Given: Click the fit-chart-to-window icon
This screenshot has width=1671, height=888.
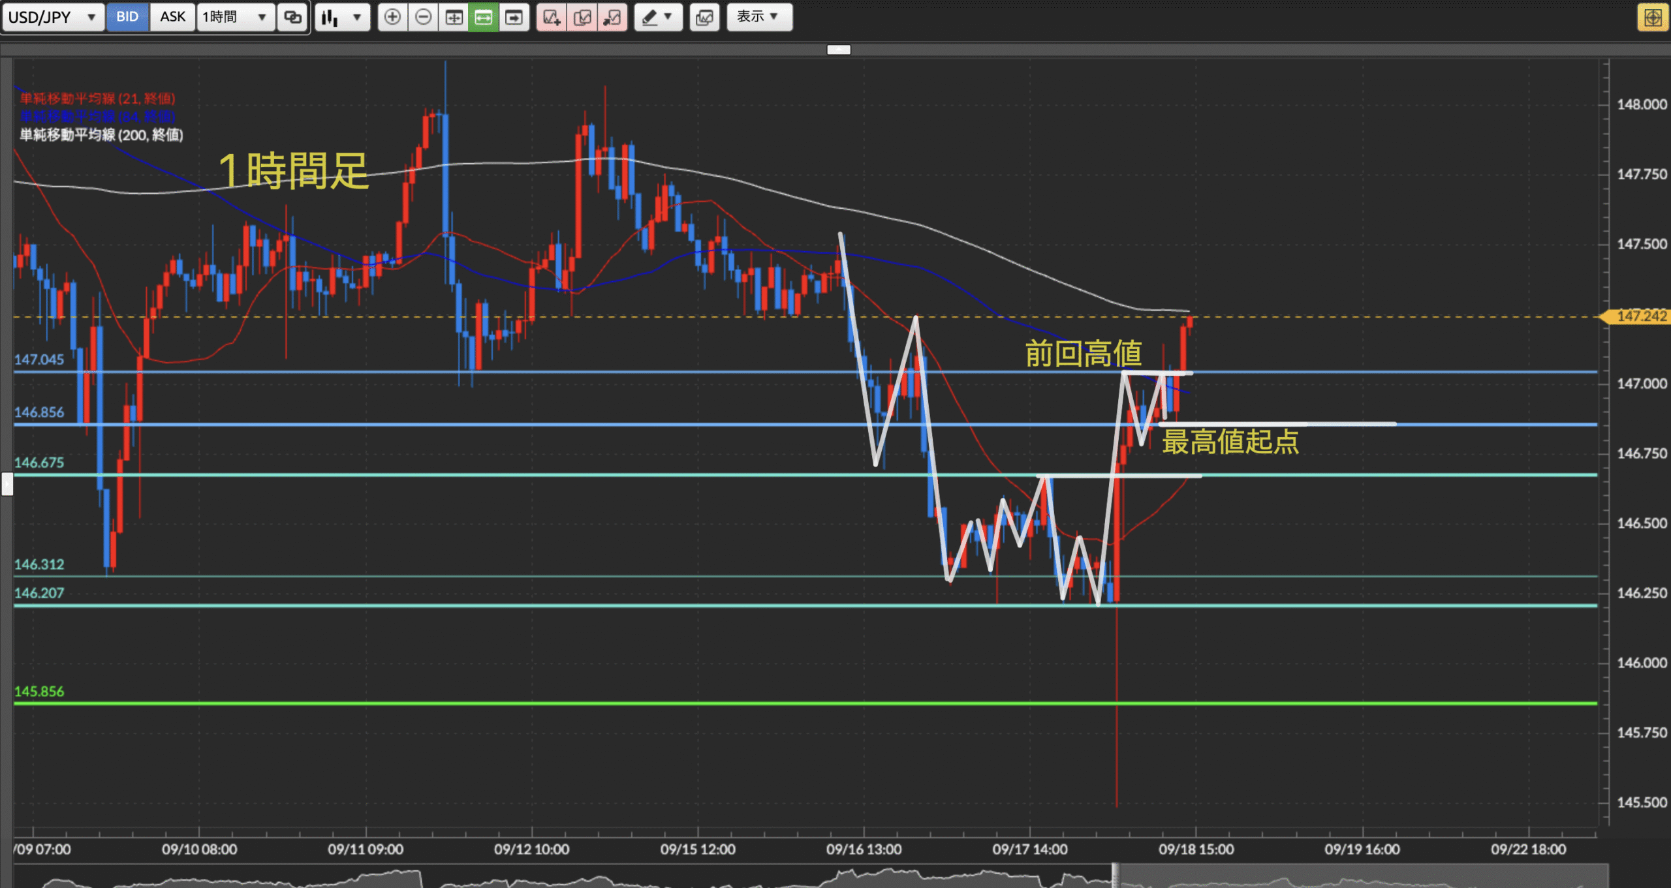Looking at the screenshot, I should [454, 17].
